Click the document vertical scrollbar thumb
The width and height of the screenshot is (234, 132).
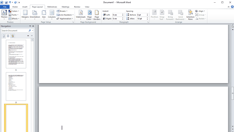click(233, 93)
